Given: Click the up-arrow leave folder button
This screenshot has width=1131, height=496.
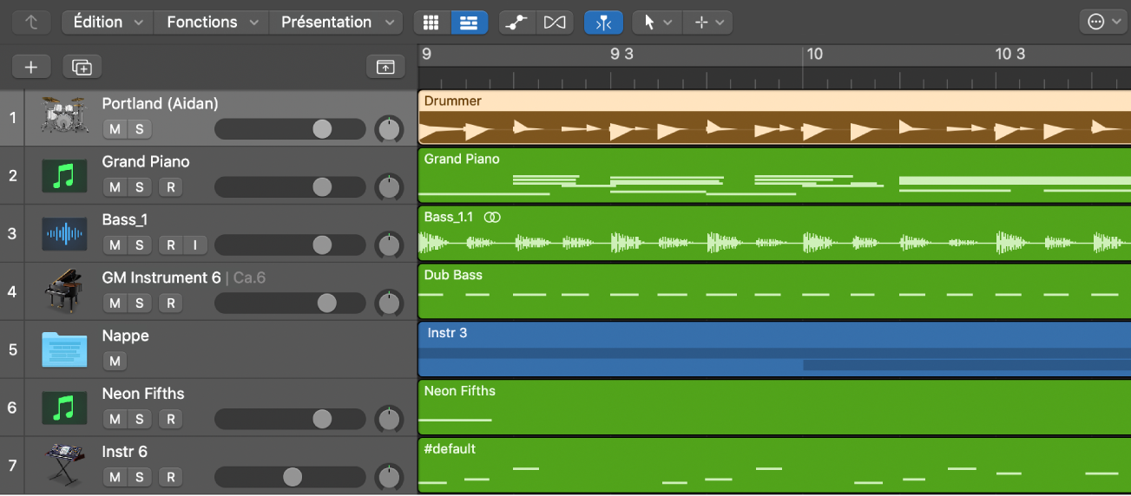Looking at the screenshot, I should 31,22.
